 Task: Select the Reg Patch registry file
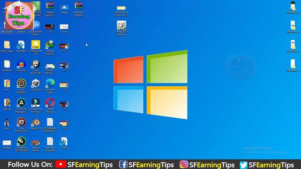[21, 46]
